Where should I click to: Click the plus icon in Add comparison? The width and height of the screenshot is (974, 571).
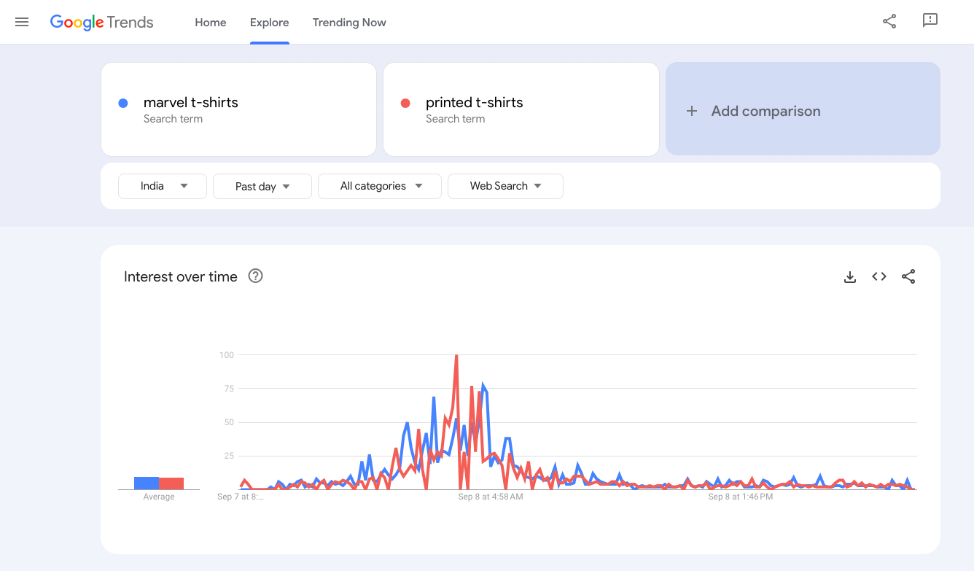(692, 111)
